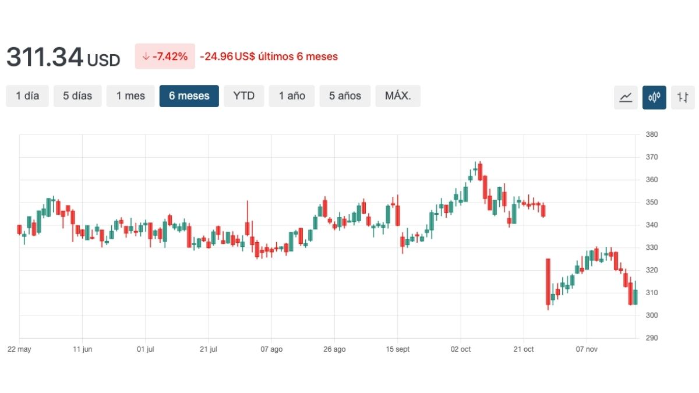Show the 1 mes price range
This screenshot has width=699, height=393.
point(130,96)
